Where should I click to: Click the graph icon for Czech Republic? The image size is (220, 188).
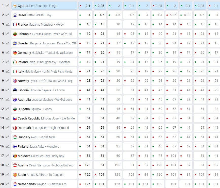coord(8,118)
